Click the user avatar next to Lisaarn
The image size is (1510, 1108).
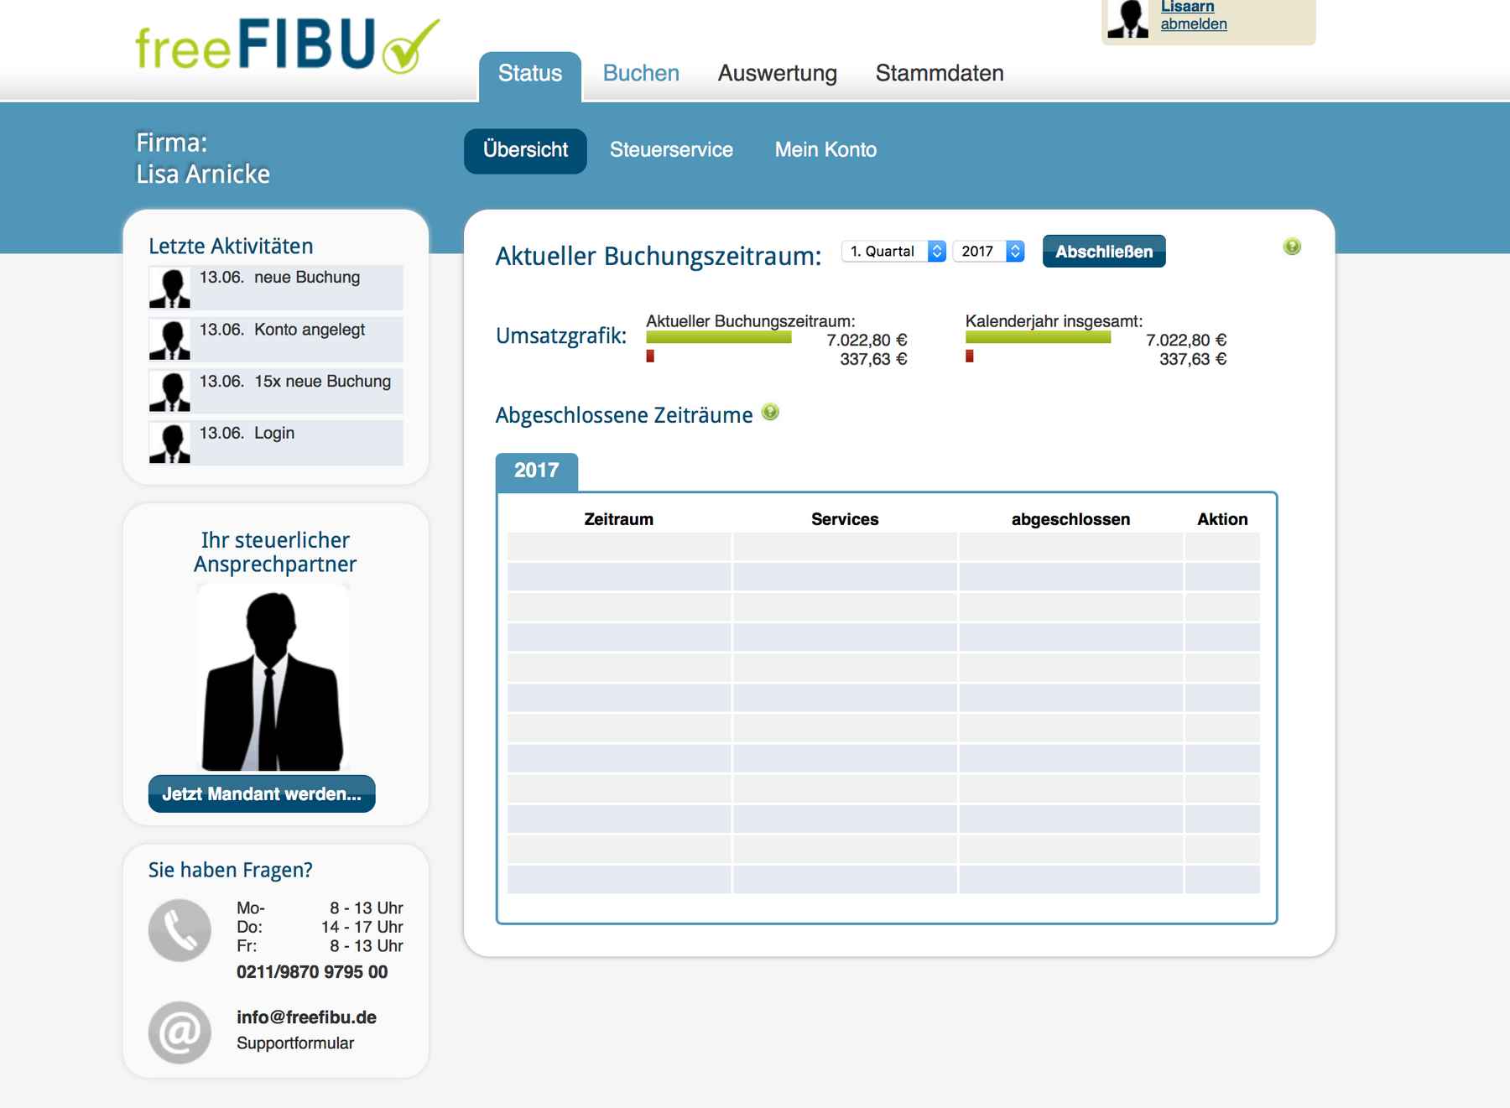pyautogui.click(x=1128, y=18)
